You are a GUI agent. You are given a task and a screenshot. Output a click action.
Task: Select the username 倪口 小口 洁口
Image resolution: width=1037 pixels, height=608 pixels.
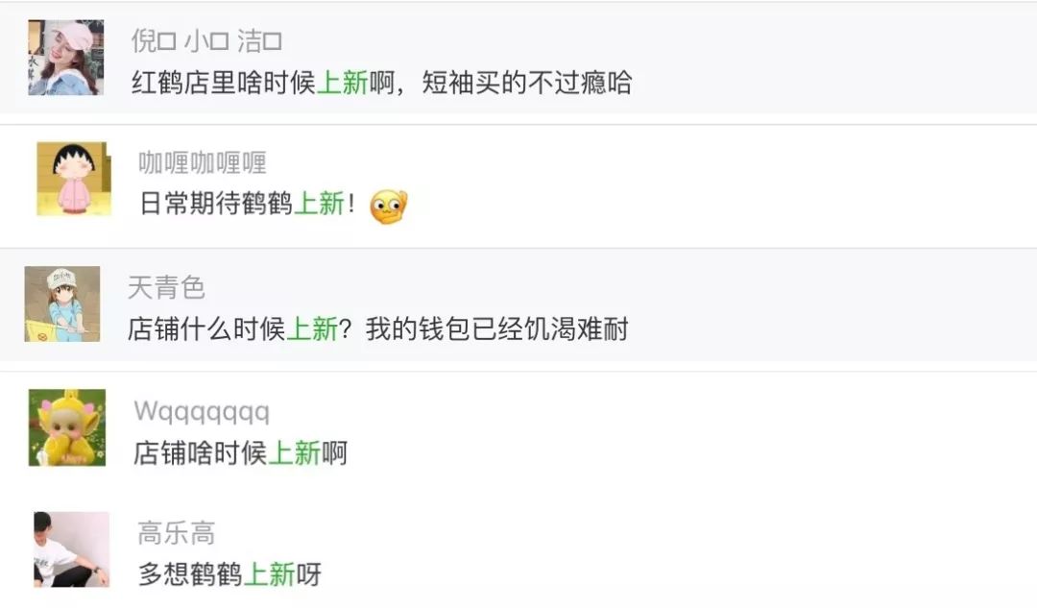[x=206, y=41]
